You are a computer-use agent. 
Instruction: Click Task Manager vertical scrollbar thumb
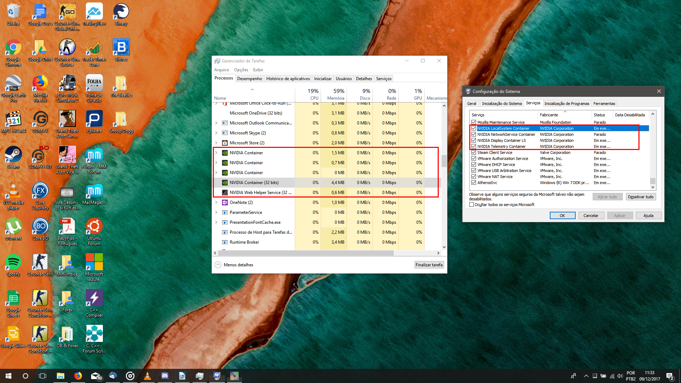pos(444,161)
